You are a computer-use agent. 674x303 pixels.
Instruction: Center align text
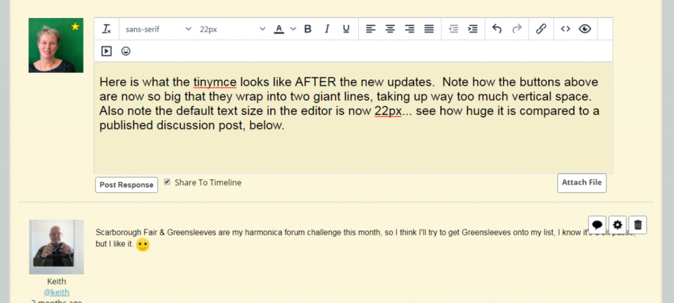[390, 29]
